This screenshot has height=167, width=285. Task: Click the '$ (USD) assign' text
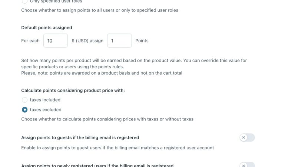[87, 41]
